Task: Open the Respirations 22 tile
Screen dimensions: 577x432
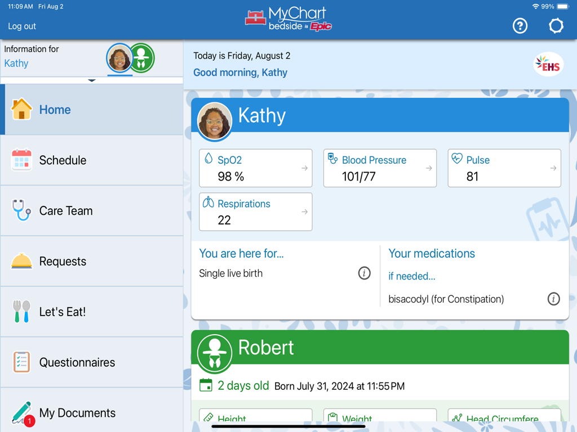Action: point(256,212)
